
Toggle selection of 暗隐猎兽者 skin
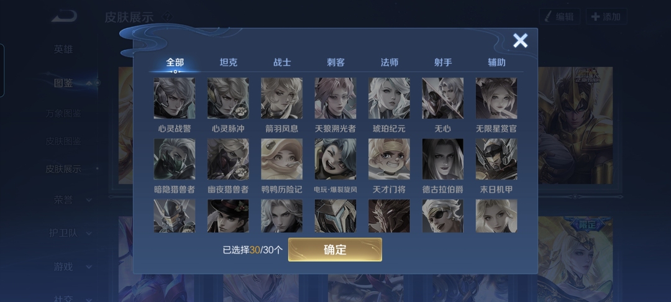coord(175,158)
